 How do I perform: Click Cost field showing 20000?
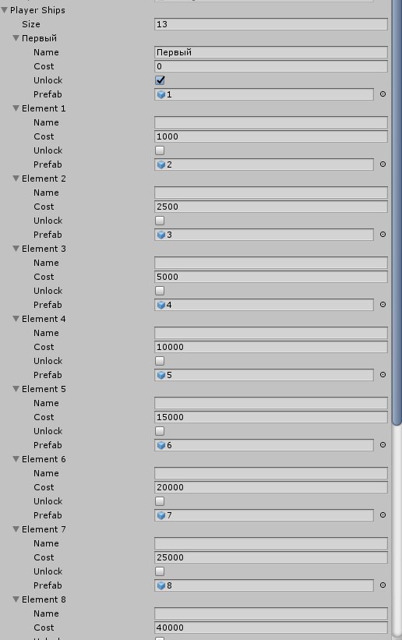271,487
